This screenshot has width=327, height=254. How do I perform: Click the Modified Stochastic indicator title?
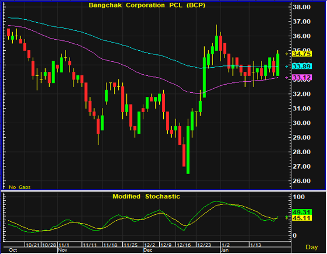(146, 196)
